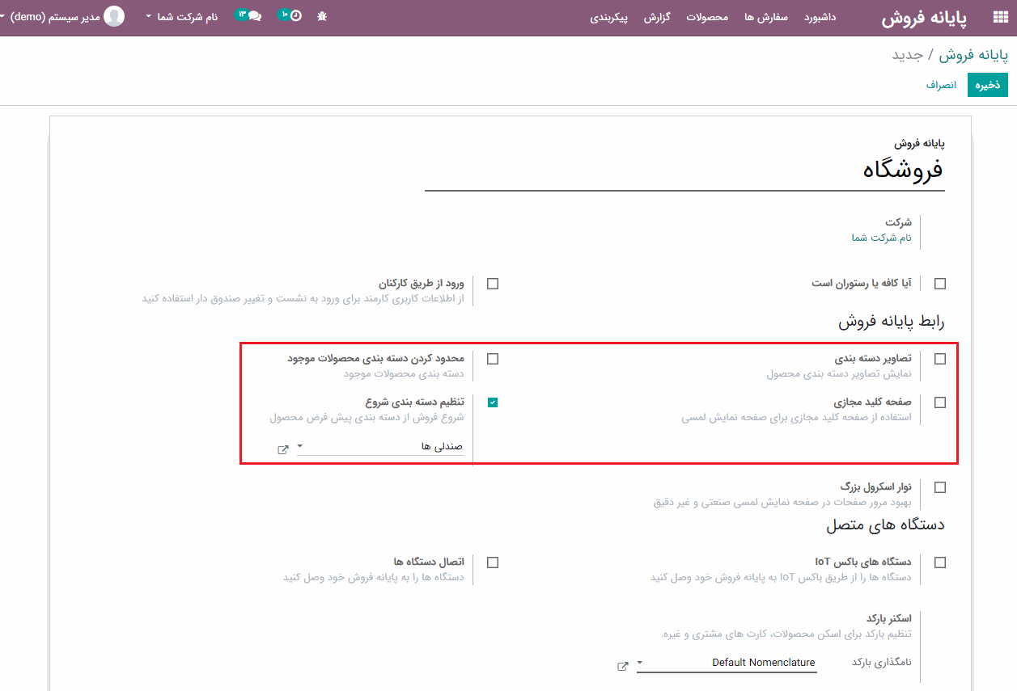The width and height of the screenshot is (1017, 691).
Task: Open the نام شرکت شما company switcher
Action: pos(182,16)
